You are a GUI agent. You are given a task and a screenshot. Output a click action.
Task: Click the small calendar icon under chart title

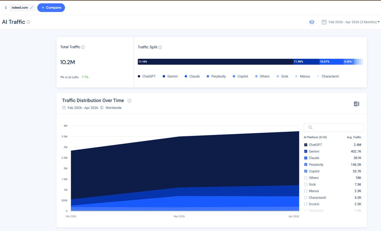coord(64,108)
